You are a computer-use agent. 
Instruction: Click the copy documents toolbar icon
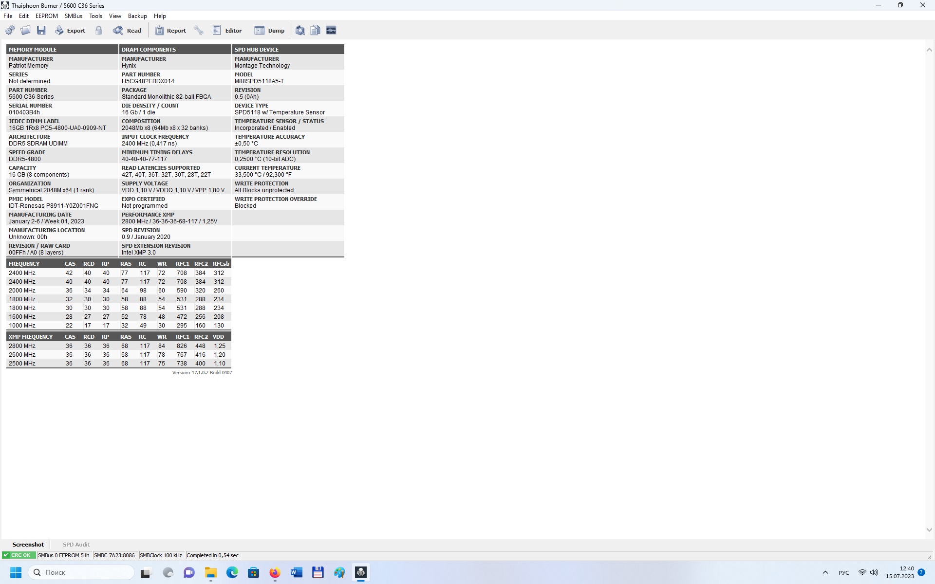(x=315, y=31)
